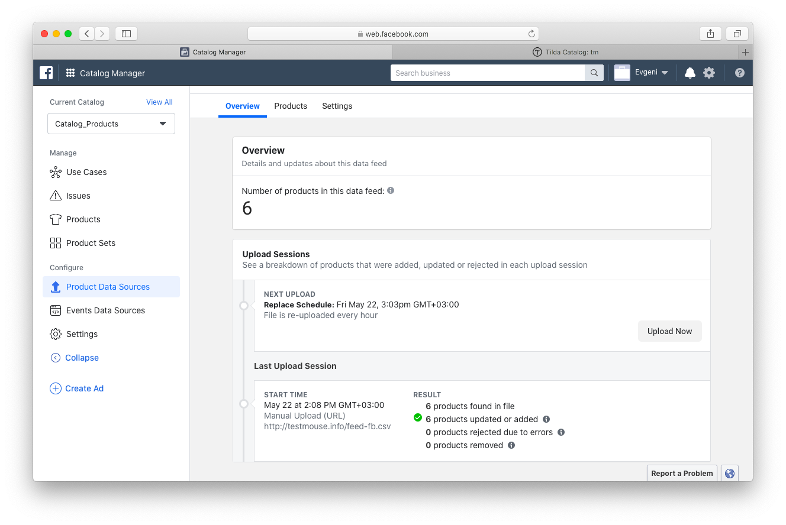
Task: Click the Search business input field
Action: pos(488,73)
